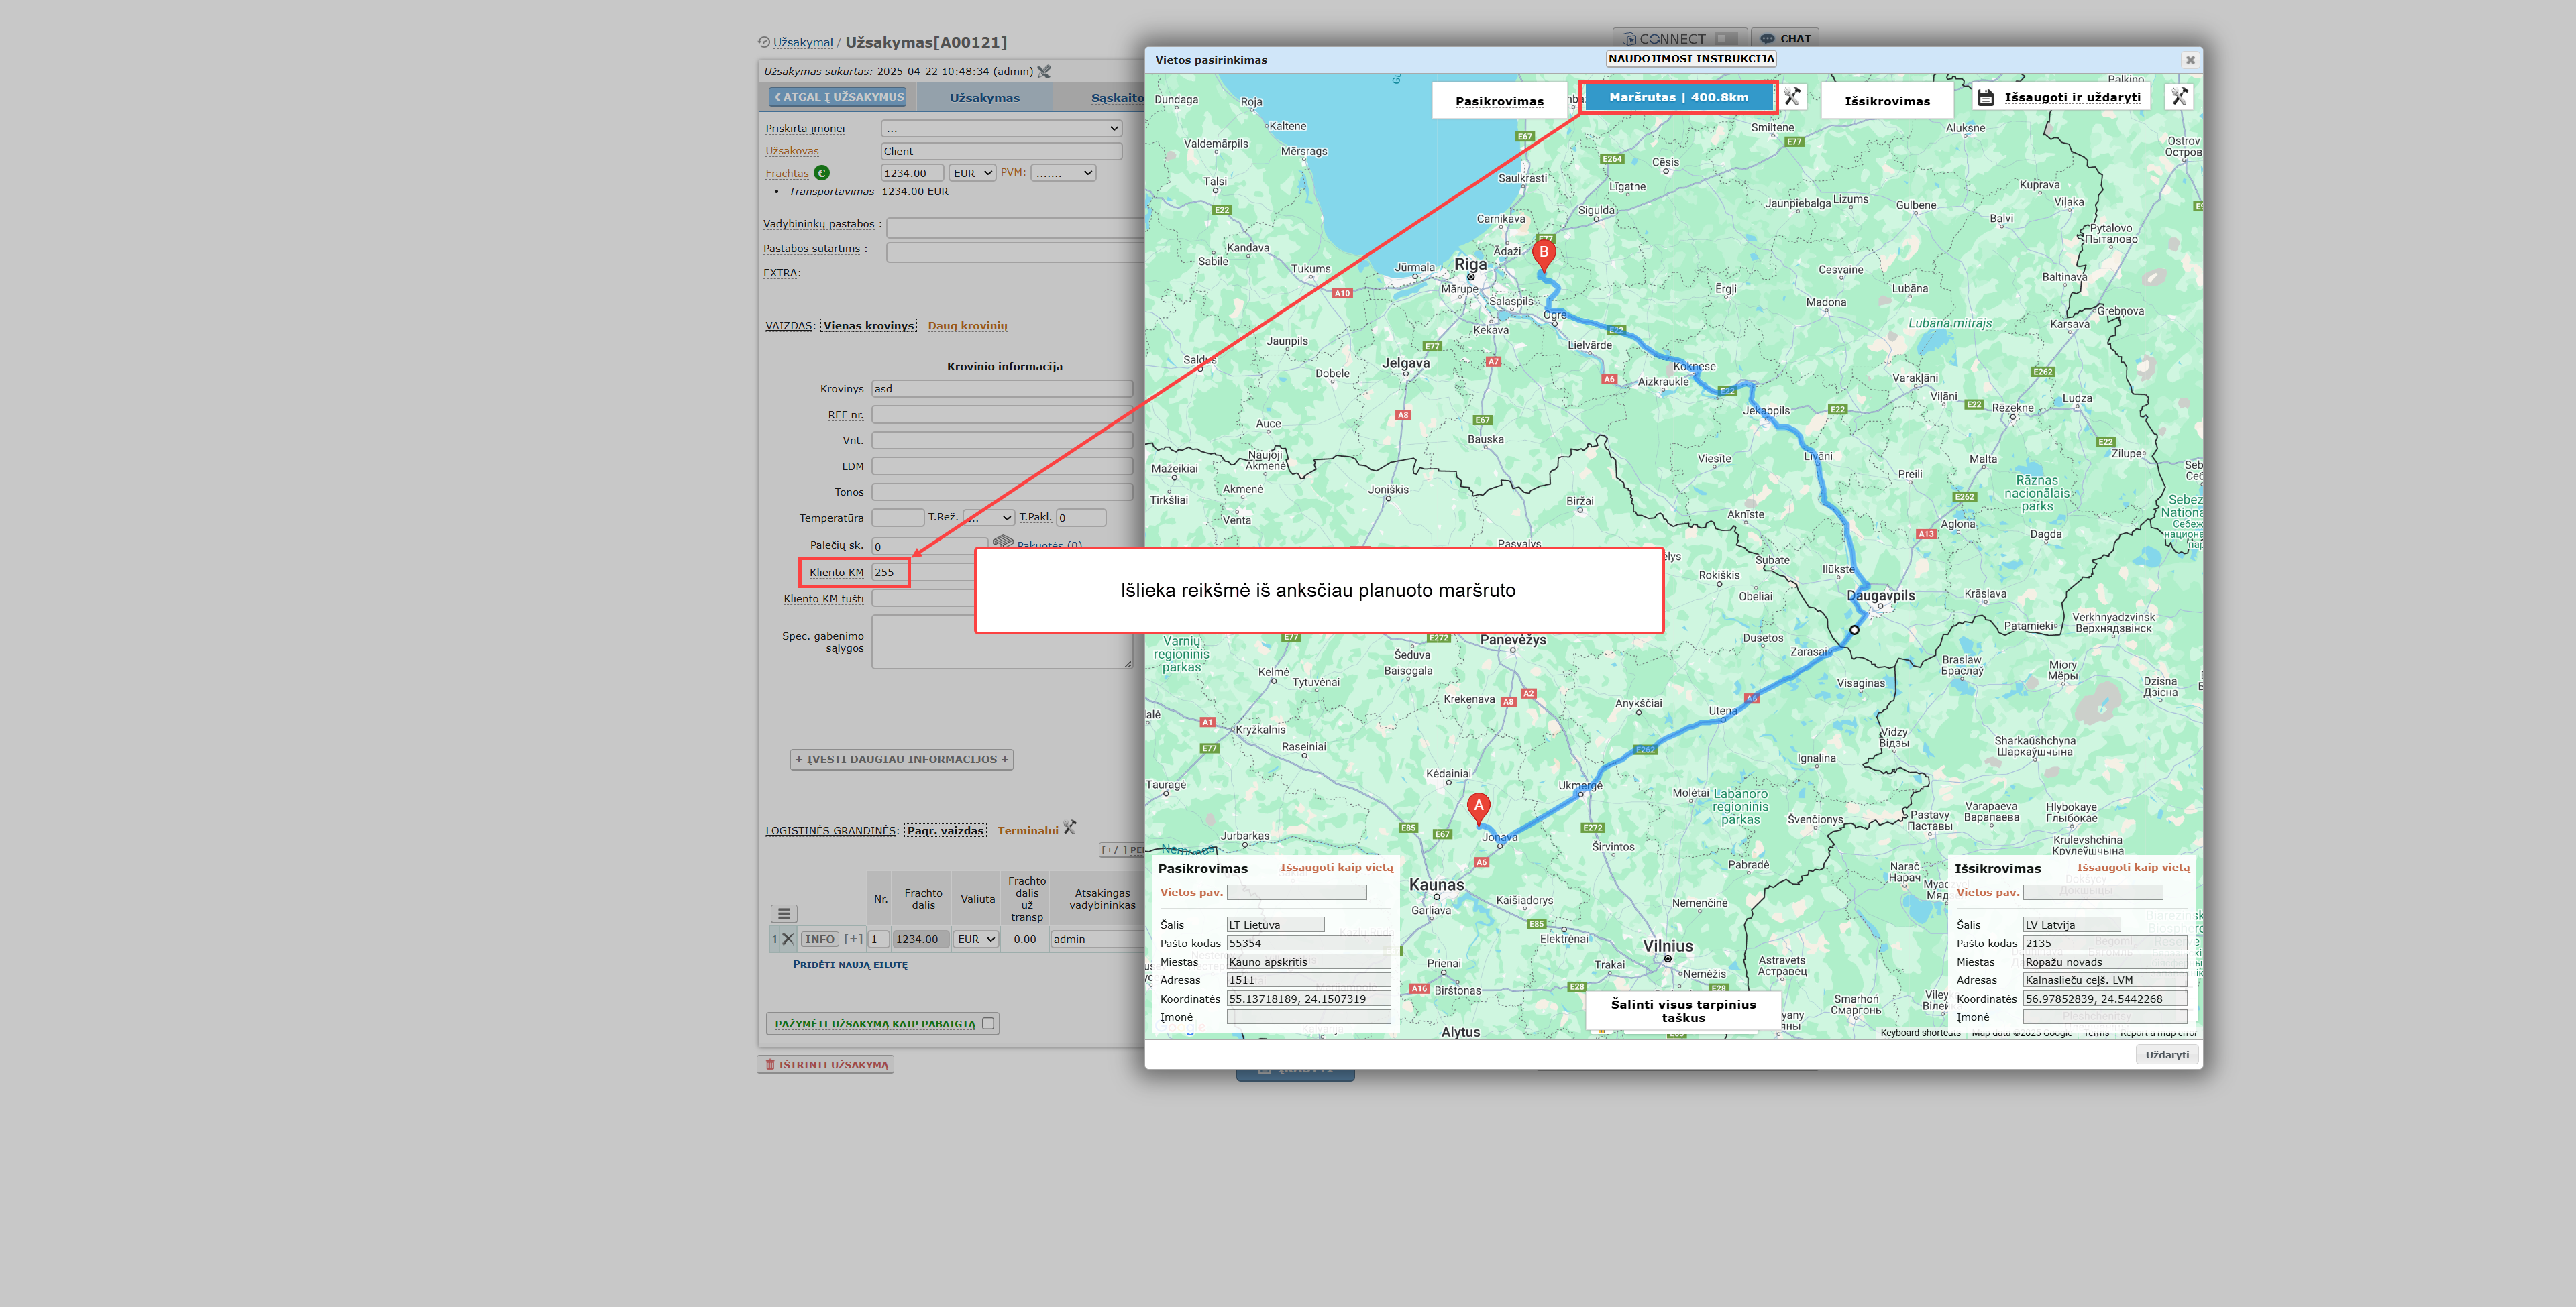Select Pagr. vaizdas logistics view
Viewport: 2576px width, 1307px height.
pos(945,831)
